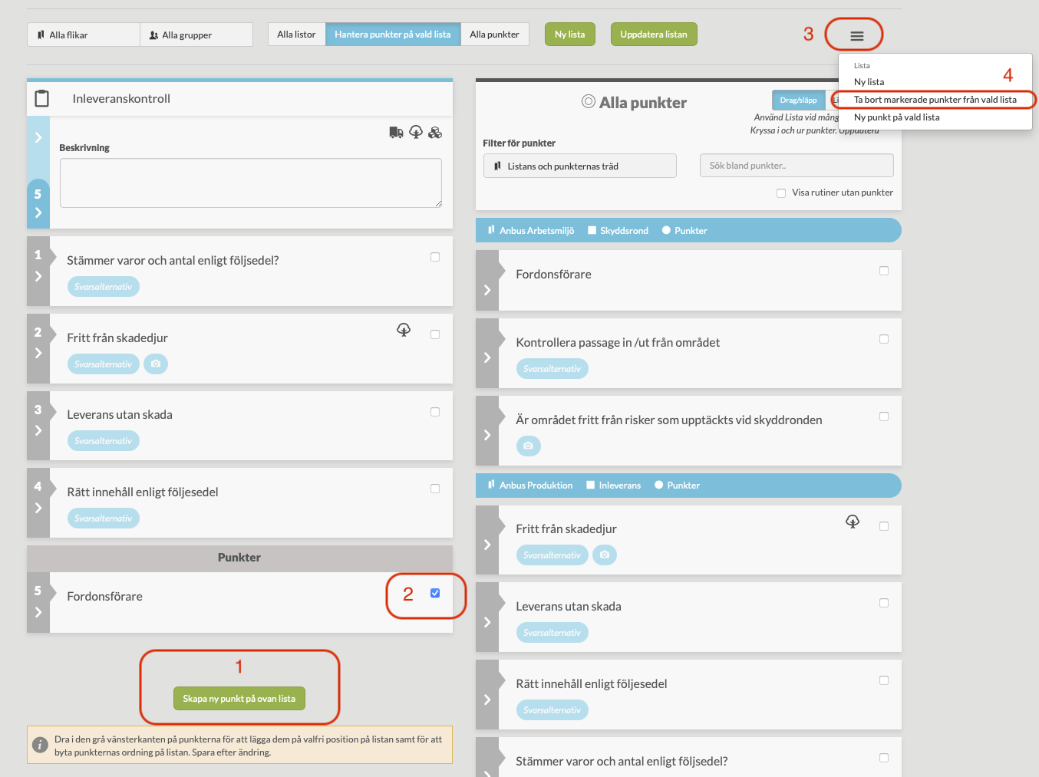Click the square icon beside Skyddsrond
The image size is (1039, 777).
click(592, 230)
